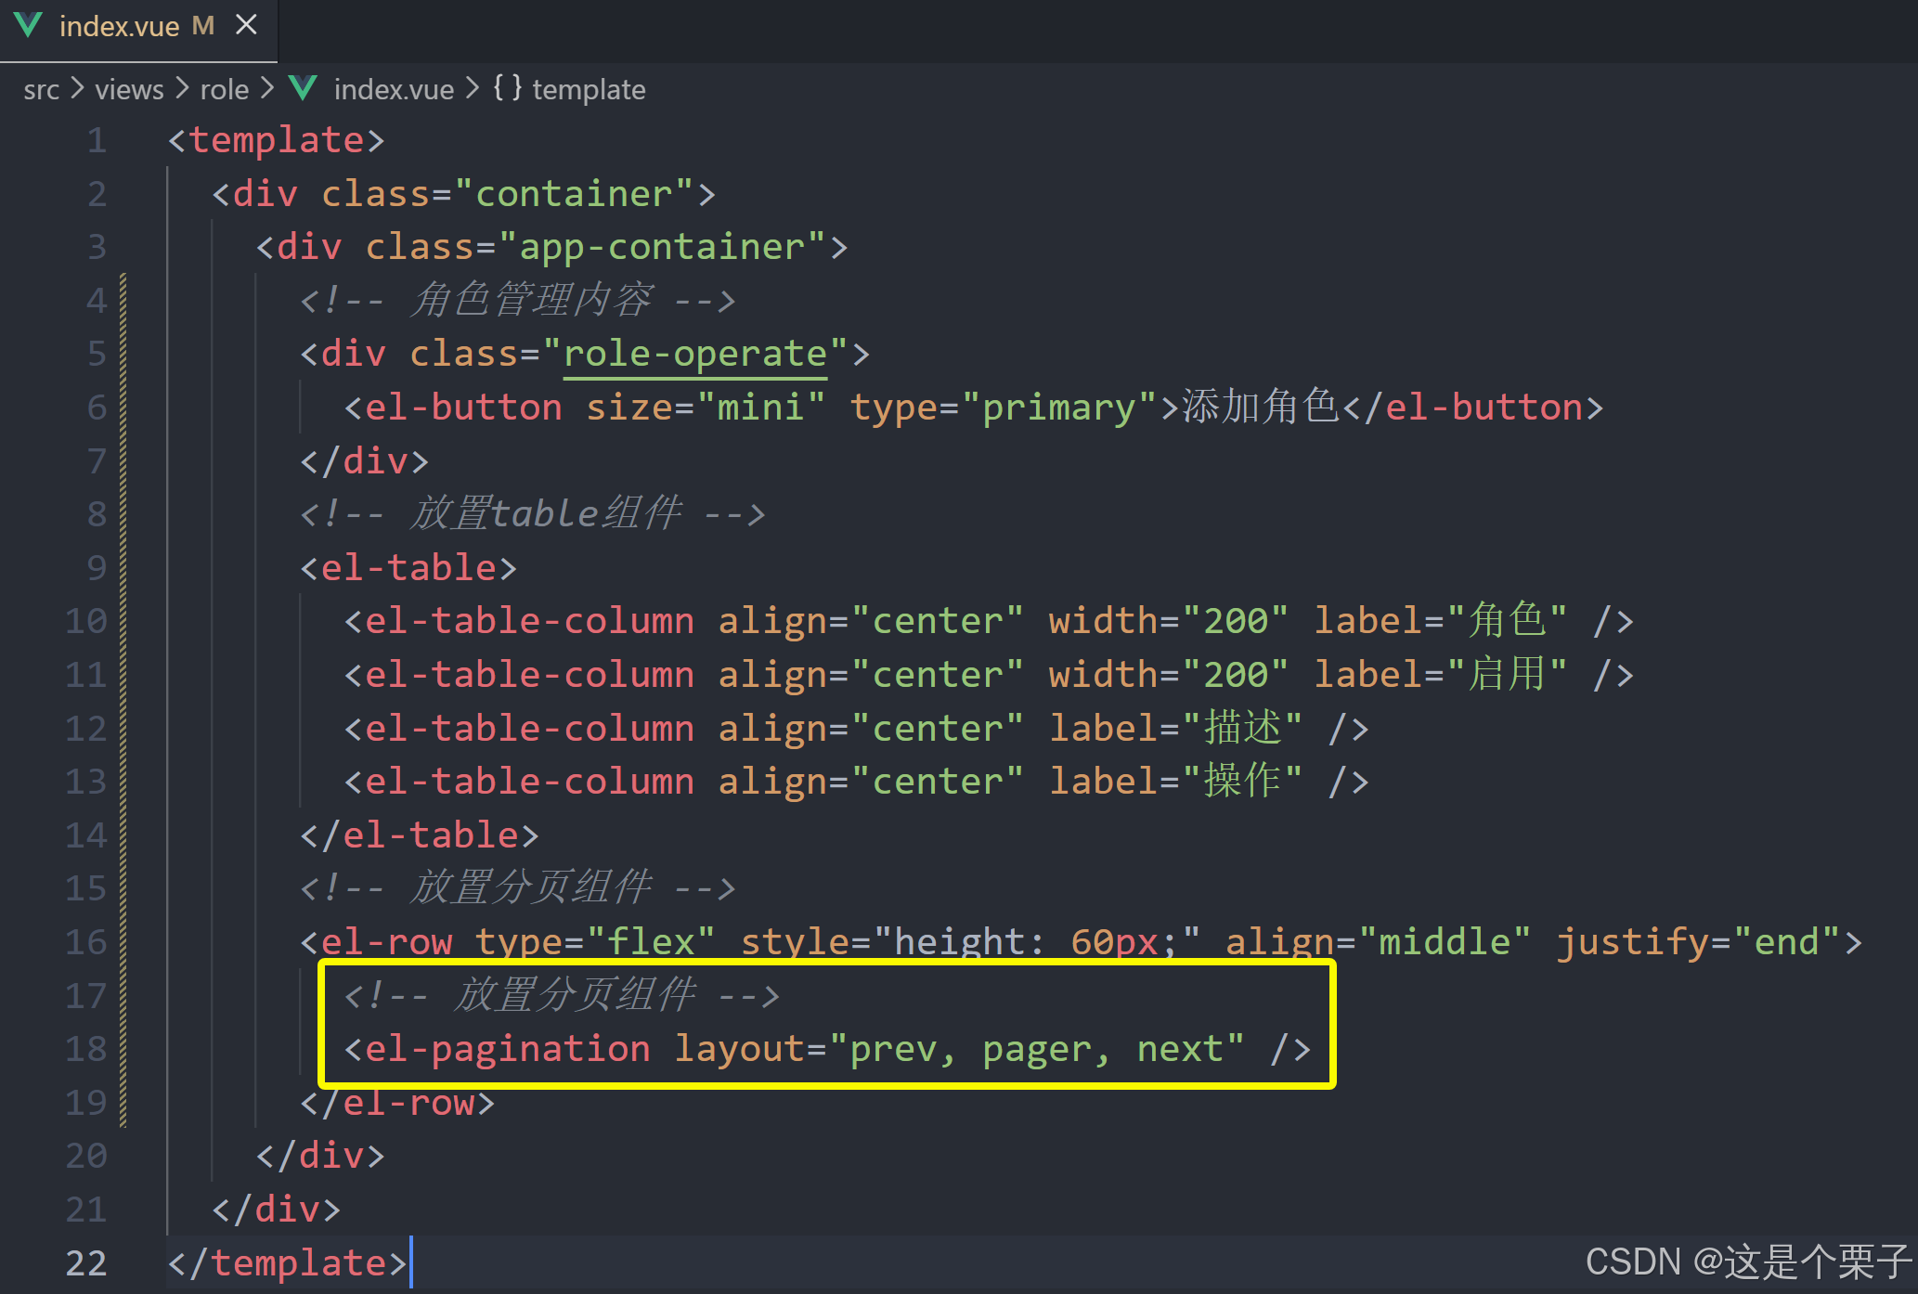1918x1294 pixels.
Task: Click the braces icon before template breadcrumb
Action: click(x=507, y=88)
